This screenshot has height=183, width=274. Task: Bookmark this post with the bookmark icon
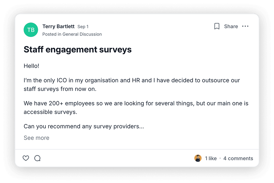(x=217, y=26)
